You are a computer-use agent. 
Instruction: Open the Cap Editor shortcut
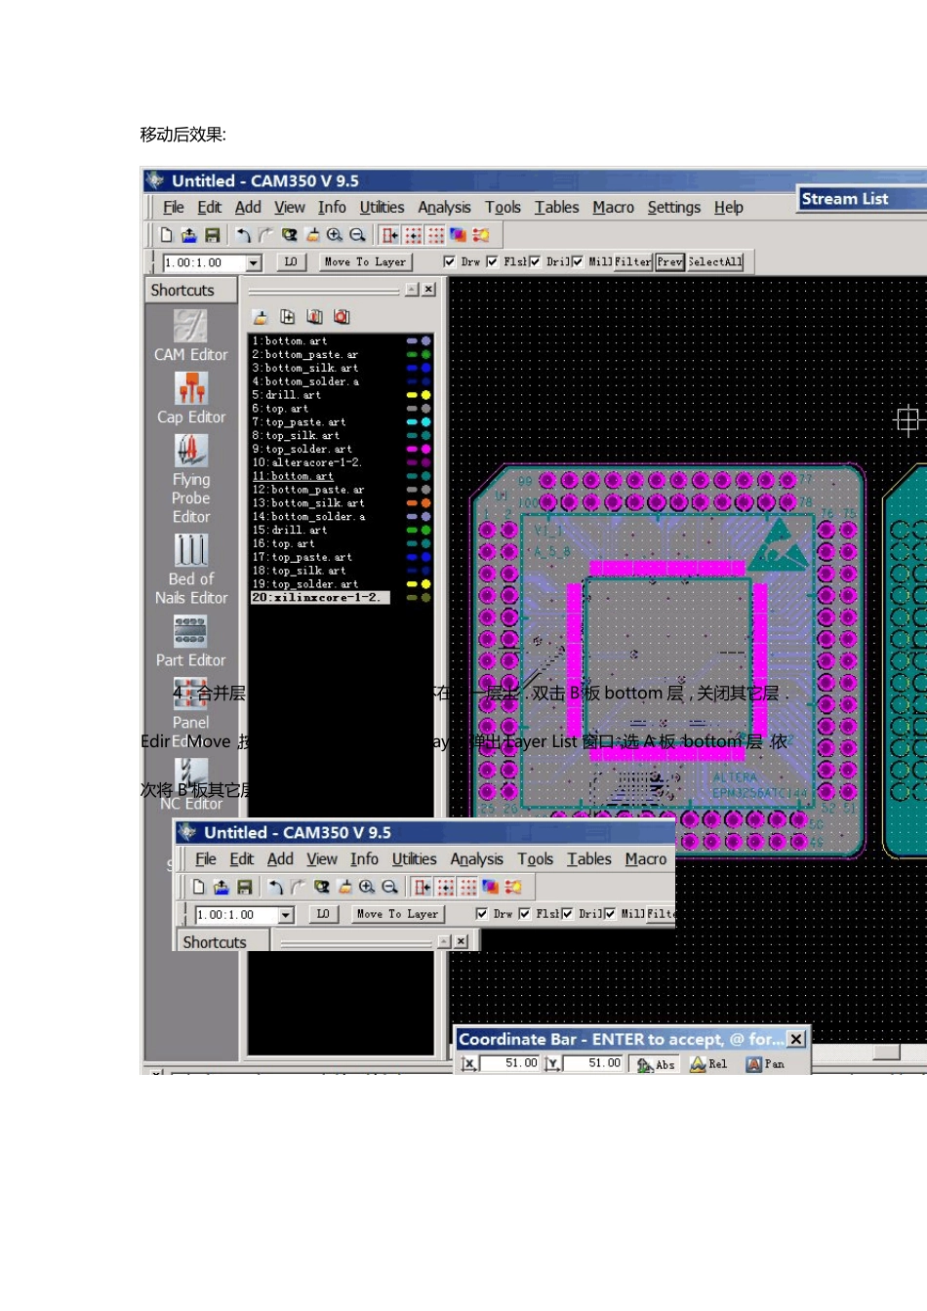pyautogui.click(x=191, y=399)
